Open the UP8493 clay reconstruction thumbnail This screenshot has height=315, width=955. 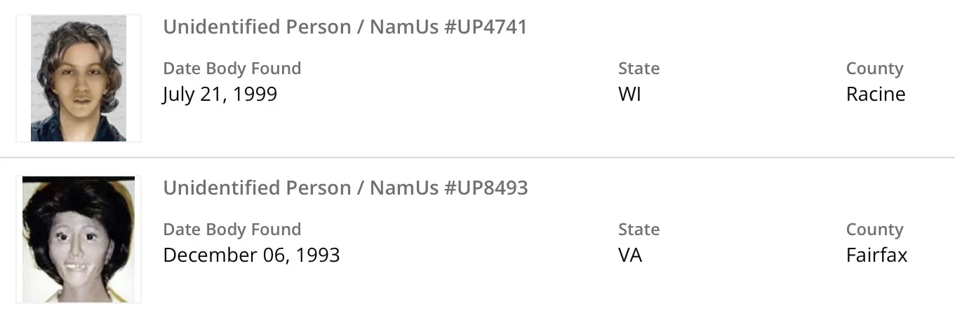tap(79, 239)
